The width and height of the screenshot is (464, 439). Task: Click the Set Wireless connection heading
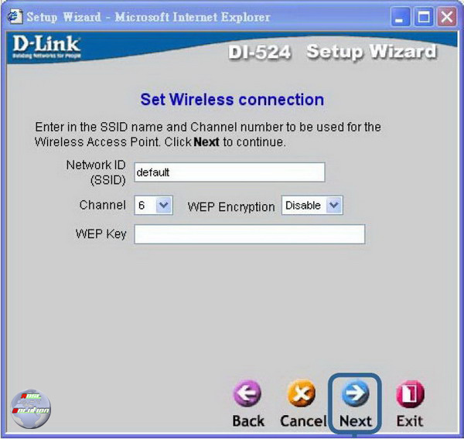pyautogui.click(x=232, y=100)
